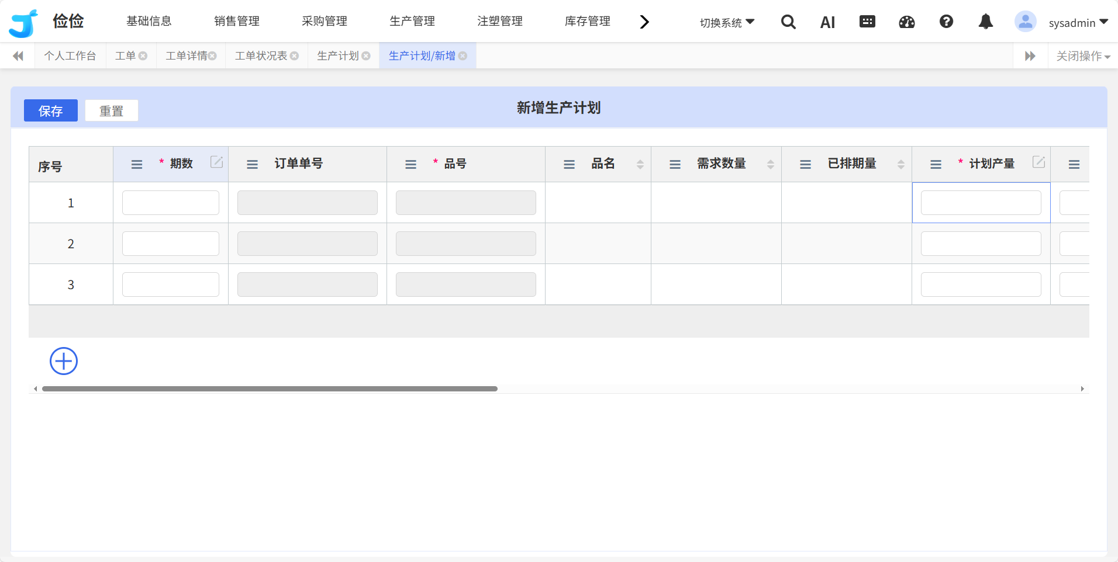The image size is (1118, 562).
Task: Open the dashboard gauge icon
Action: tap(907, 22)
